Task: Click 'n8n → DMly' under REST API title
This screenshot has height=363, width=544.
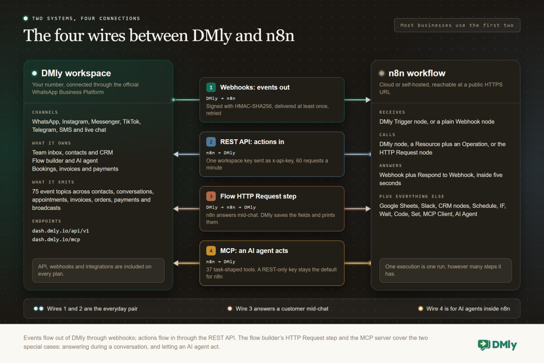Action: pos(220,153)
